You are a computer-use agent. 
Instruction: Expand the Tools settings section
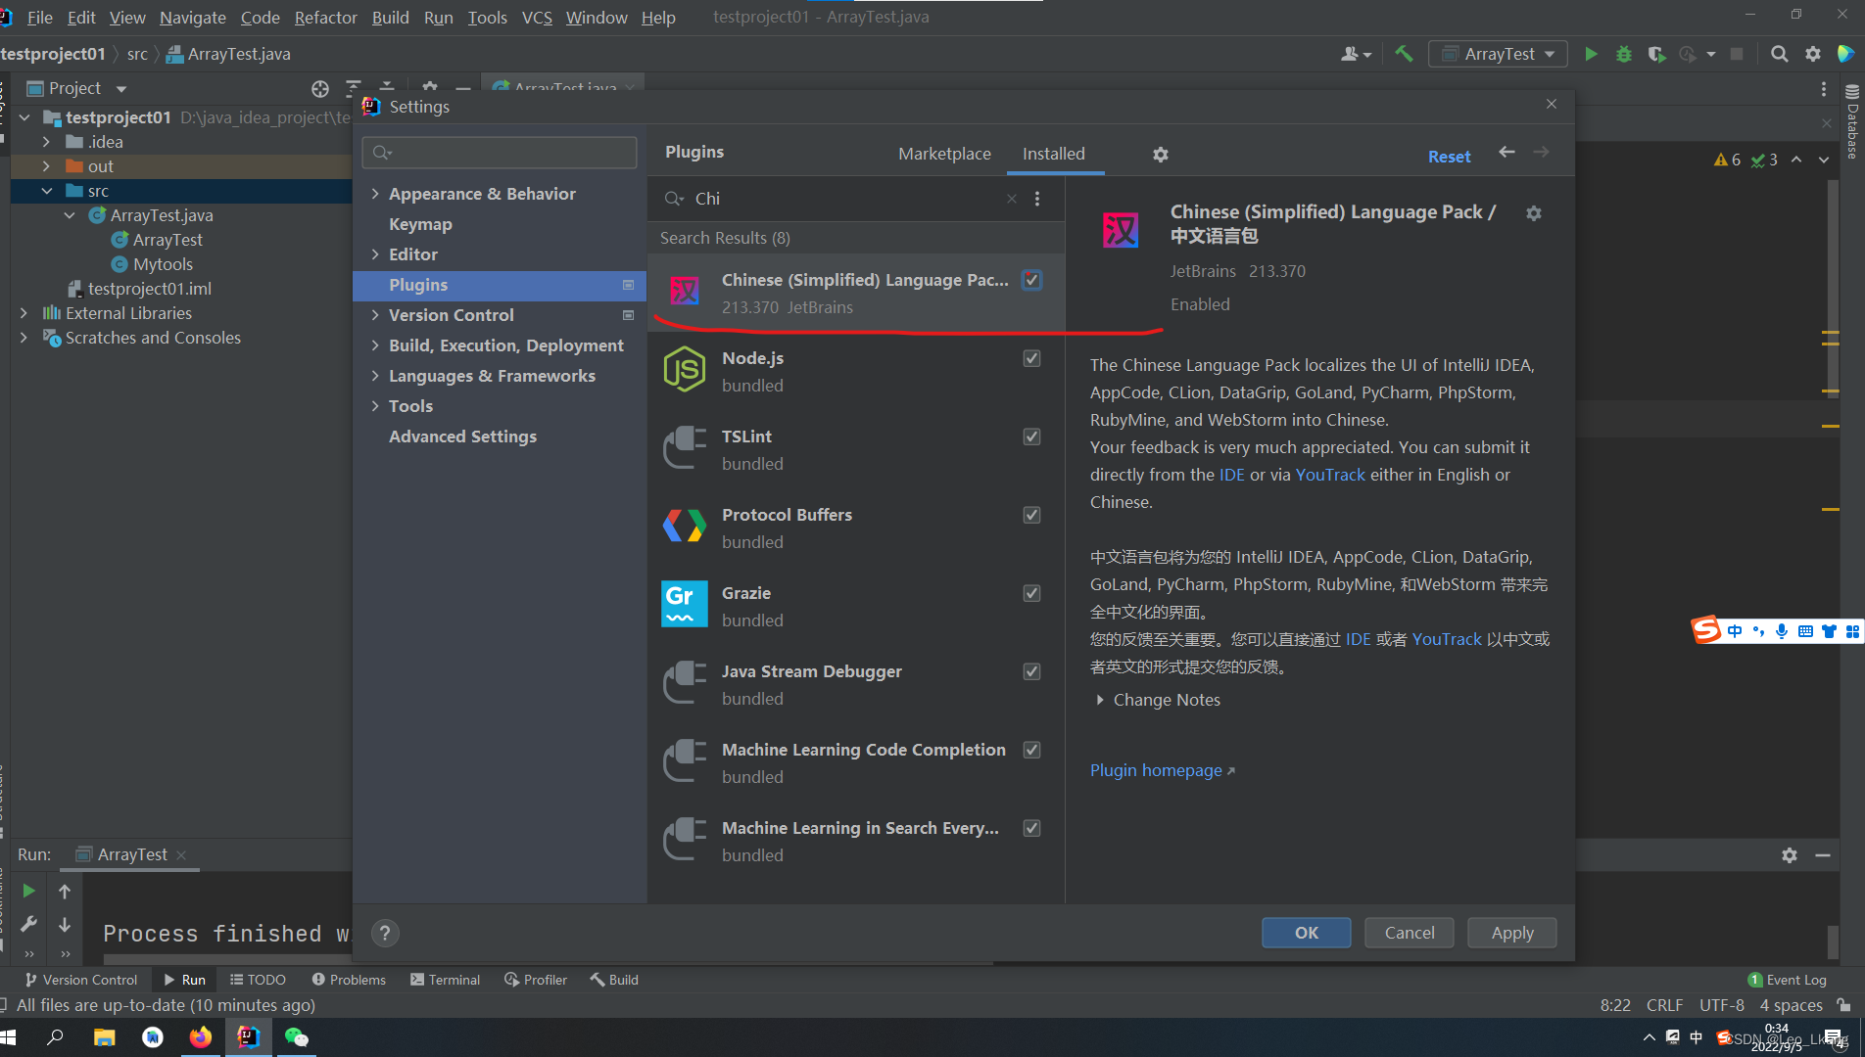tap(375, 406)
